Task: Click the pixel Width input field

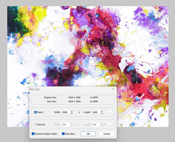Action: (x=66, y=112)
